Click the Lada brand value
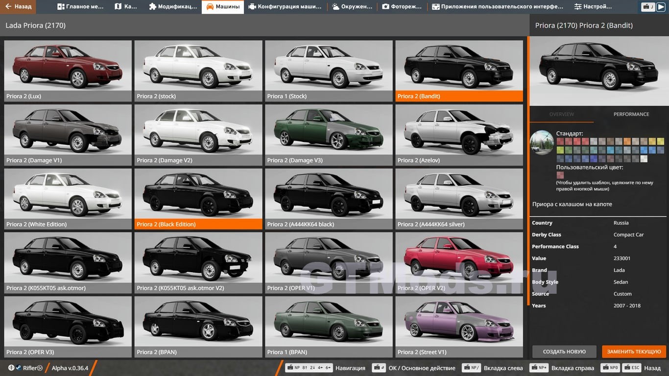 pyautogui.click(x=619, y=270)
